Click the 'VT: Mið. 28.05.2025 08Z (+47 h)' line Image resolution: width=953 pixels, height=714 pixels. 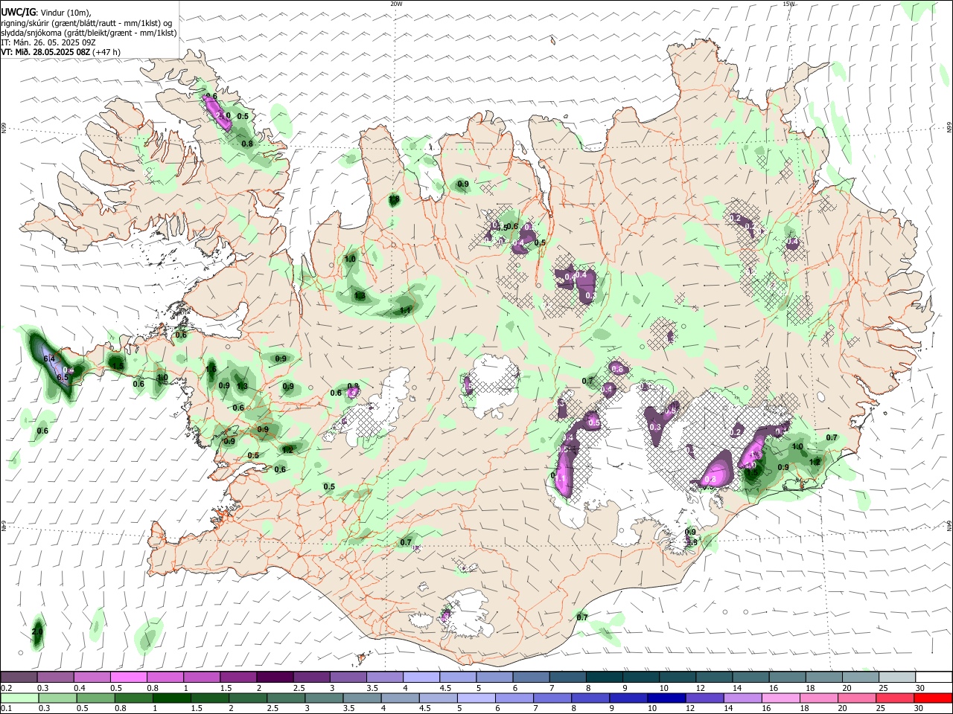click(60, 52)
